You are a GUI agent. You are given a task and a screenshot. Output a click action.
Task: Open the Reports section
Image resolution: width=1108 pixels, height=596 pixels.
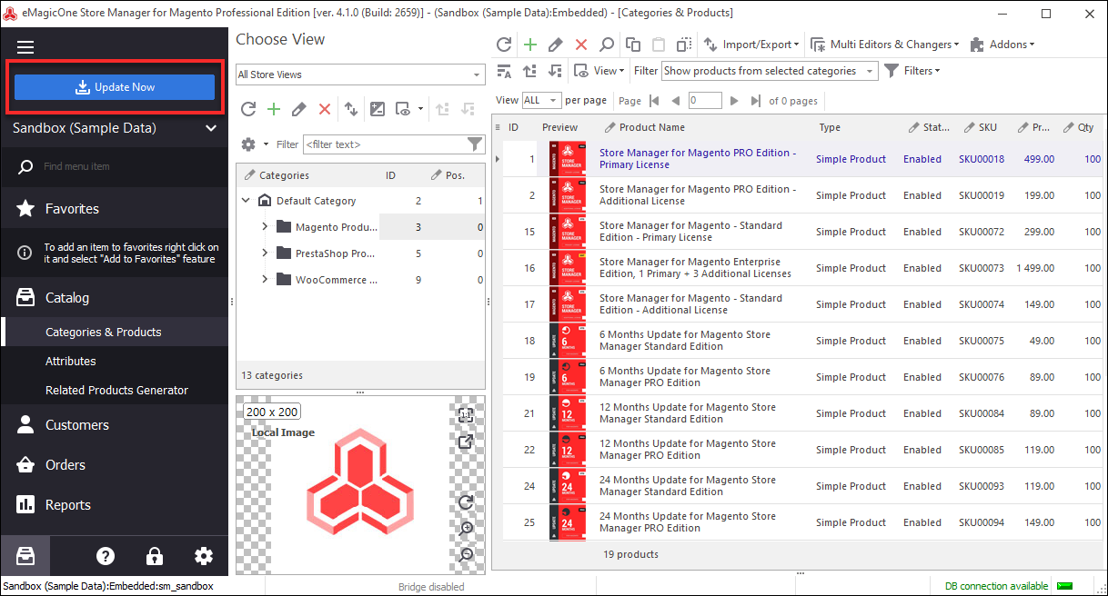click(x=115, y=505)
